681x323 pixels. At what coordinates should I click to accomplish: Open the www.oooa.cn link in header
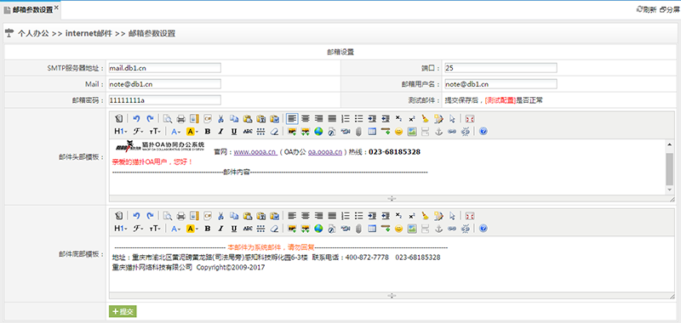255,152
